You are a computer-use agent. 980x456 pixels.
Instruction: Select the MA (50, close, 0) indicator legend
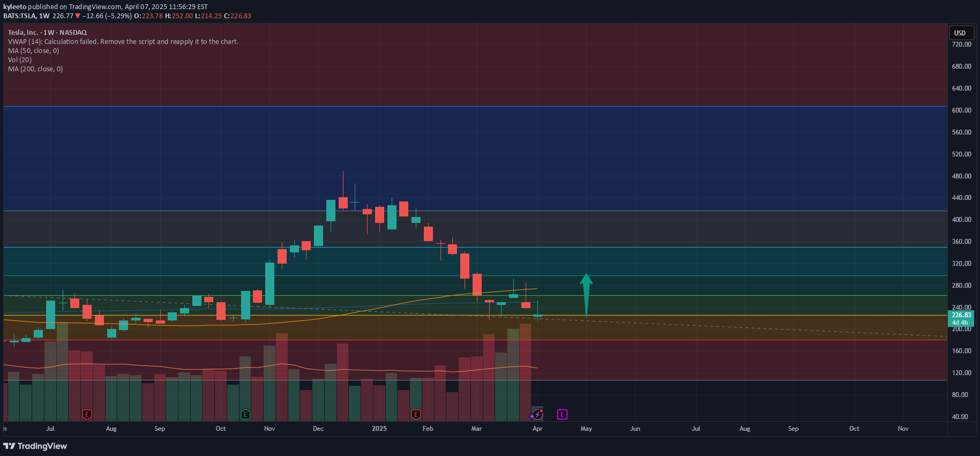click(34, 51)
